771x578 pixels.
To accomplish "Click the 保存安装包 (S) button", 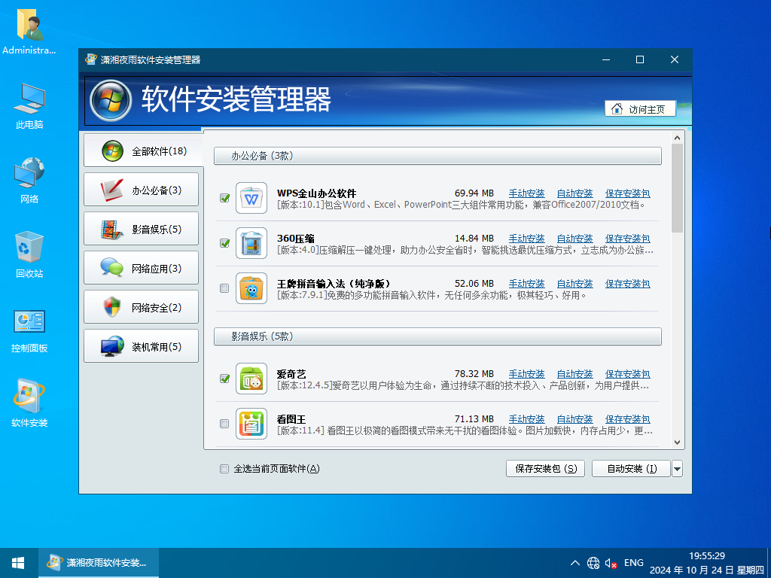I will point(545,469).
